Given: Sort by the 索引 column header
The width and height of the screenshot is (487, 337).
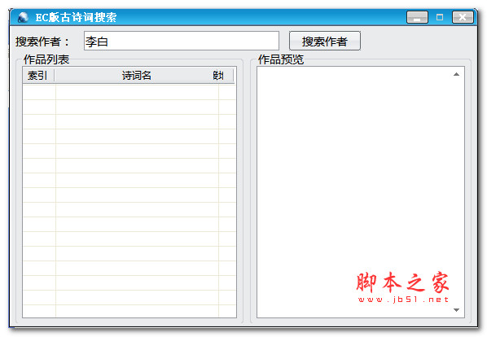Looking at the screenshot, I should coord(38,76).
